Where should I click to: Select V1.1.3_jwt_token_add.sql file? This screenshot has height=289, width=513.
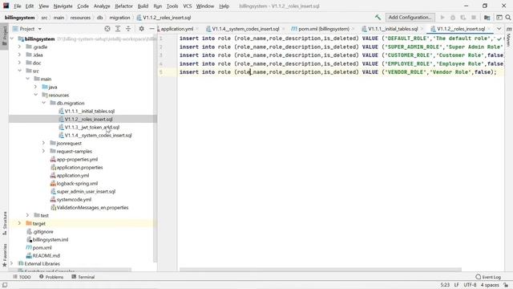pos(91,127)
